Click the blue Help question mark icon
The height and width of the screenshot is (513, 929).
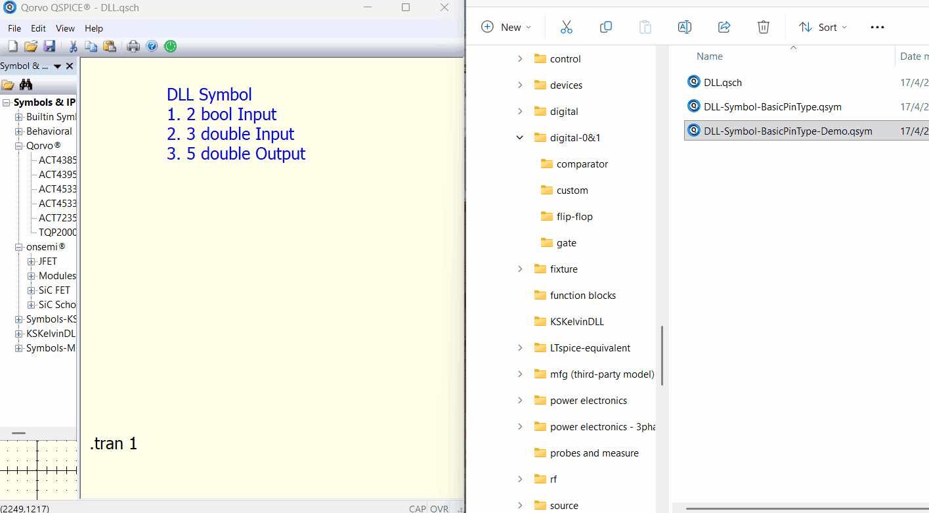(x=152, y=46)
